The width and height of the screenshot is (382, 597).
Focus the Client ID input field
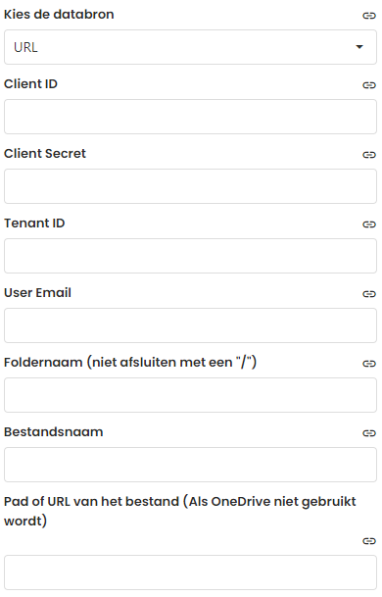point(190,117)
